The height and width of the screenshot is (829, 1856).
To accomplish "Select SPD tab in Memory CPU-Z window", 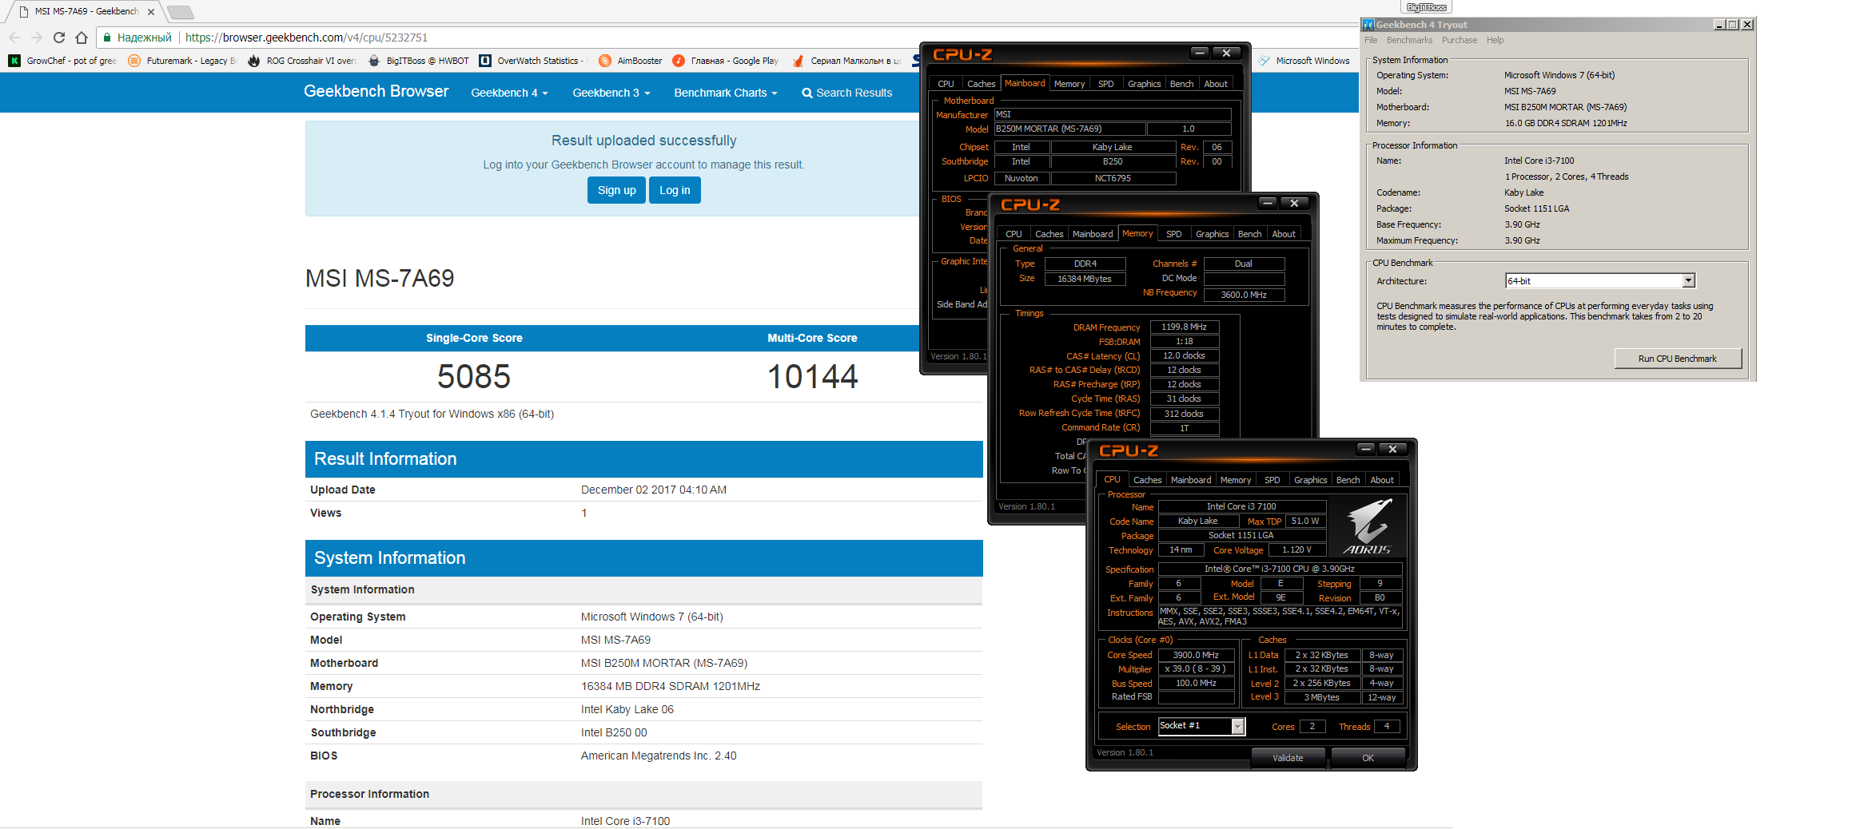I will click(1173, 234).
